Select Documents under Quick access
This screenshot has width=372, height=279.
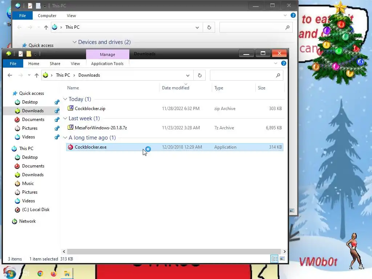point(33,119)
